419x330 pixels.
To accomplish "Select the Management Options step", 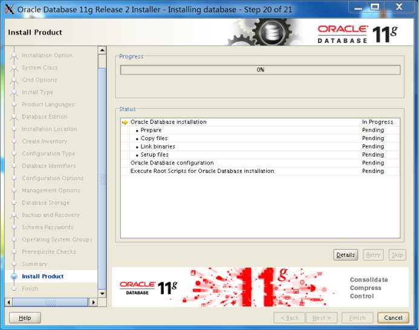I will point(51,190).
